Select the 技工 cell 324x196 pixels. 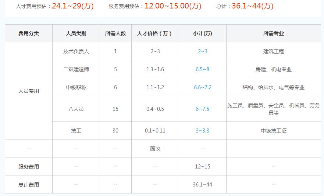tap(76, 131)
